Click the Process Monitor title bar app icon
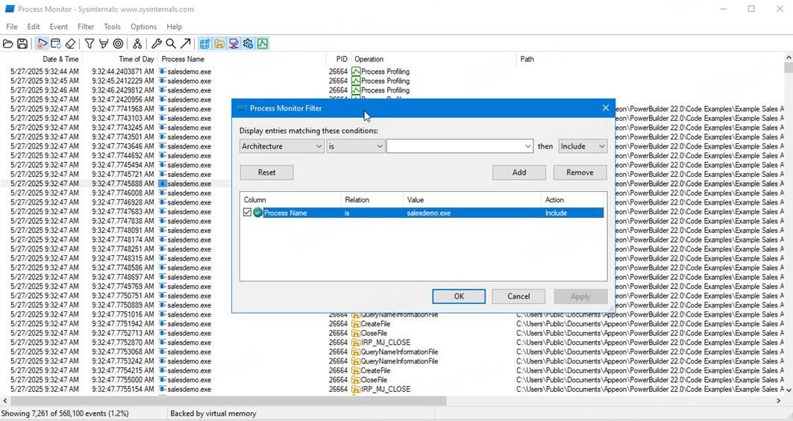The width and height of the screenshot is (793, 421). click(9, 9)
